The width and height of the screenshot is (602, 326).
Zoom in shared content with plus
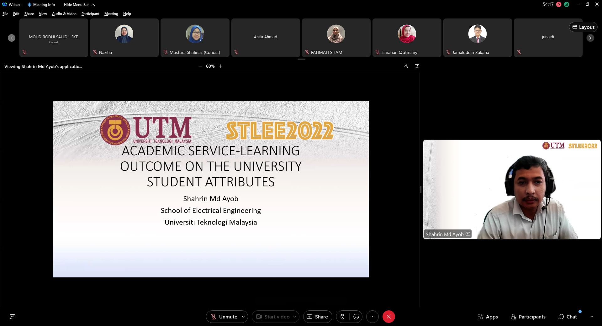click(x=220, y=66)
